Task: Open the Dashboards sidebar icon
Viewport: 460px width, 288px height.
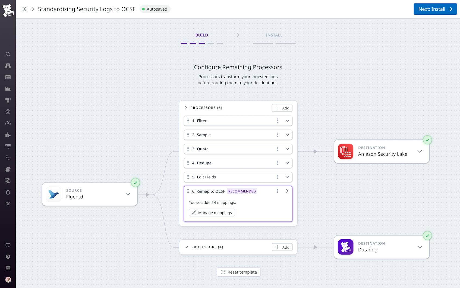Action: 8,77
